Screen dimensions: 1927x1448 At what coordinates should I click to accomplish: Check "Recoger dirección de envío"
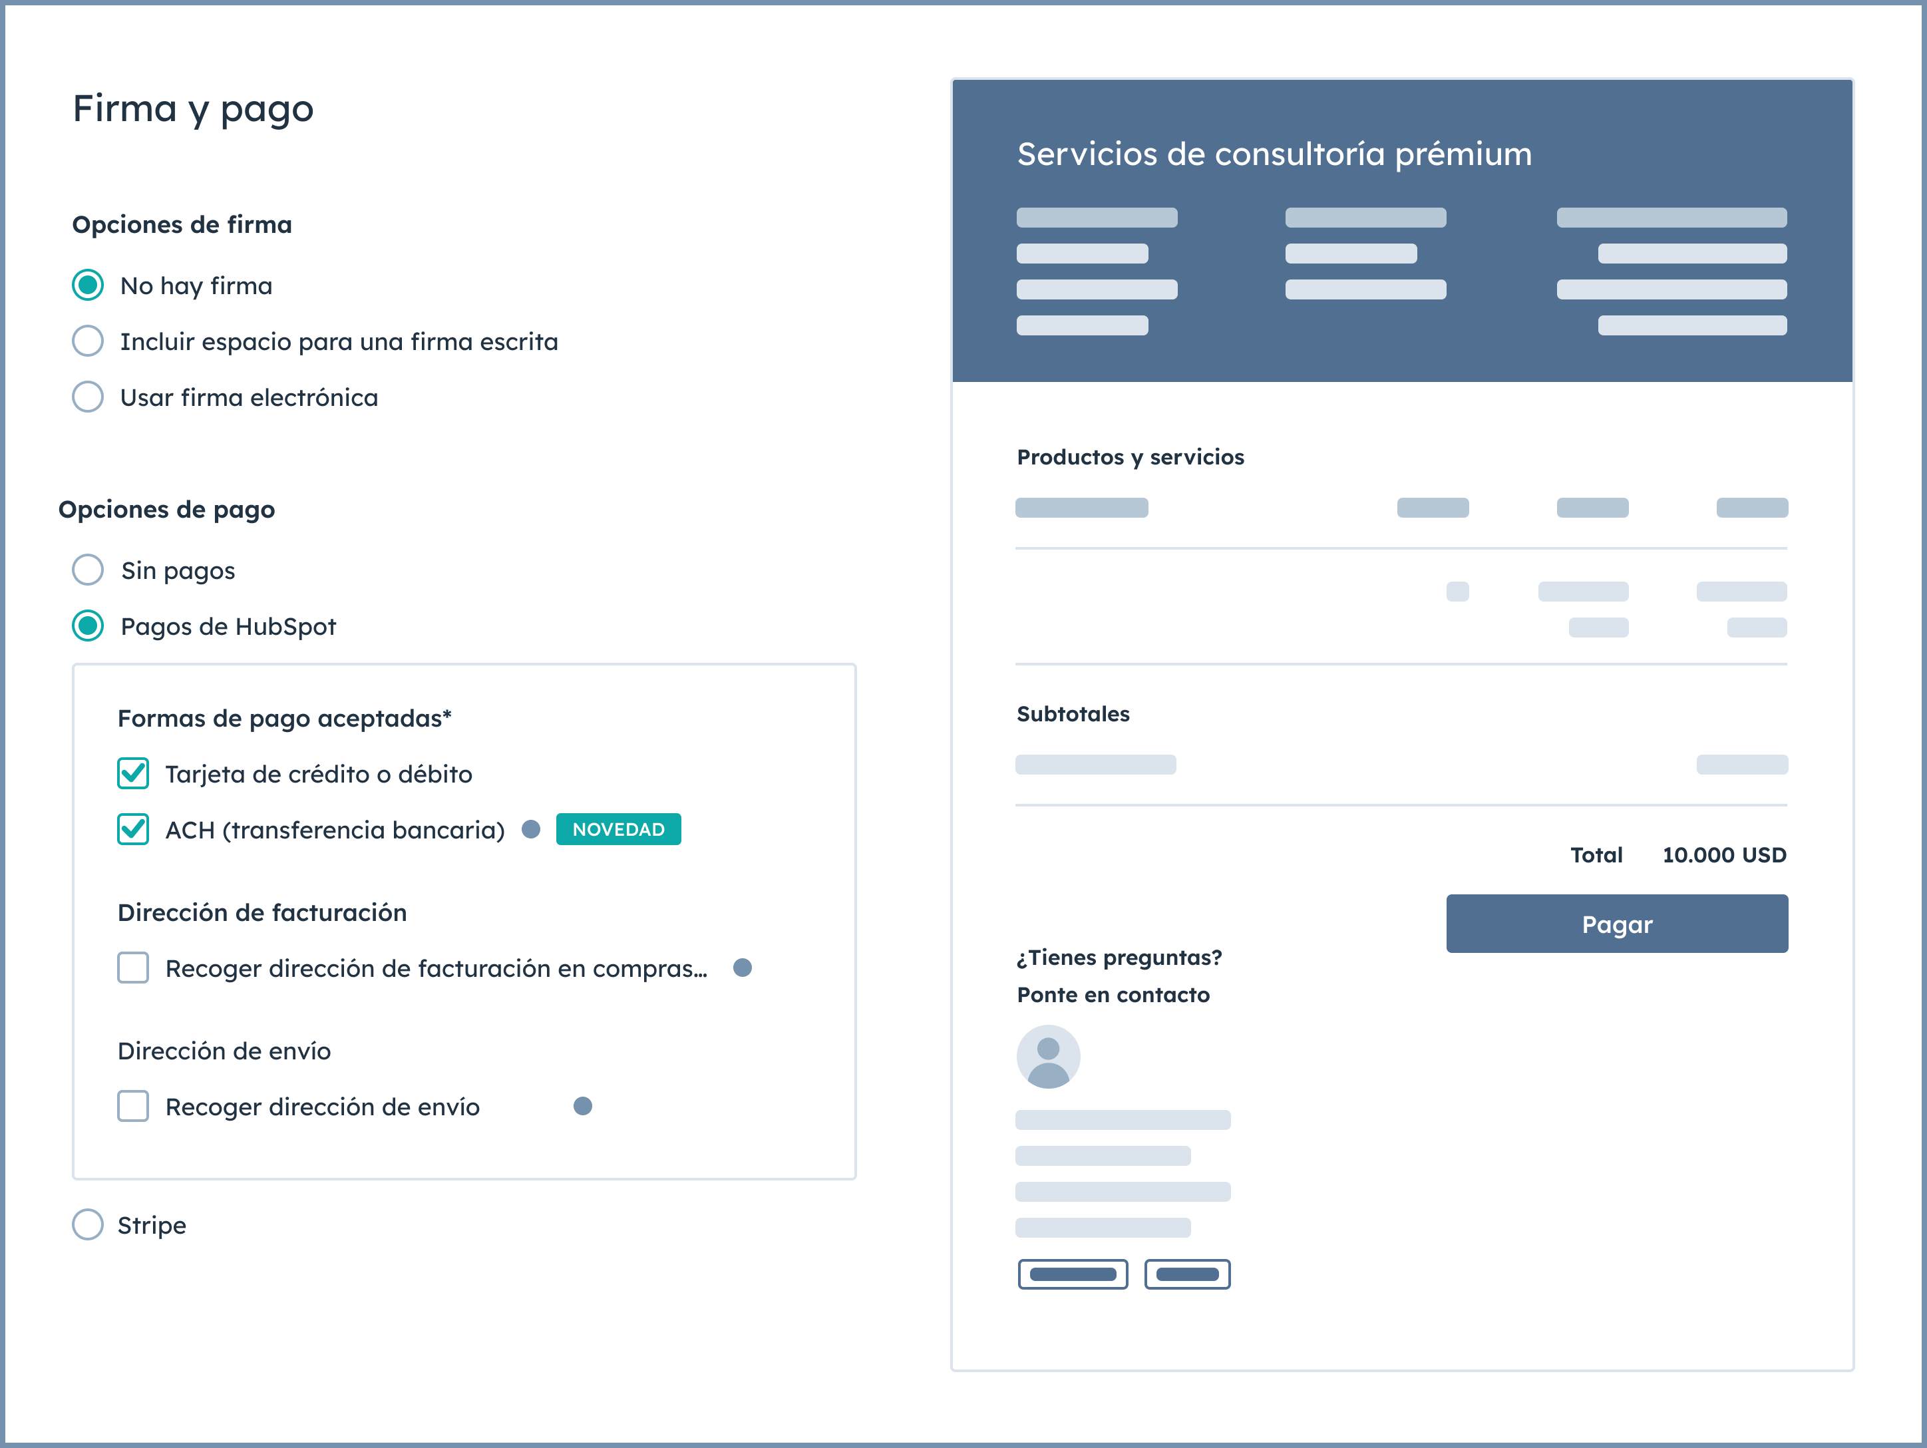pos(132,1105)
